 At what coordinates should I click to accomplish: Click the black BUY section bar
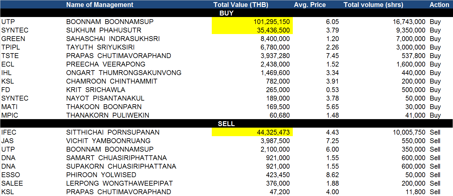226,13
